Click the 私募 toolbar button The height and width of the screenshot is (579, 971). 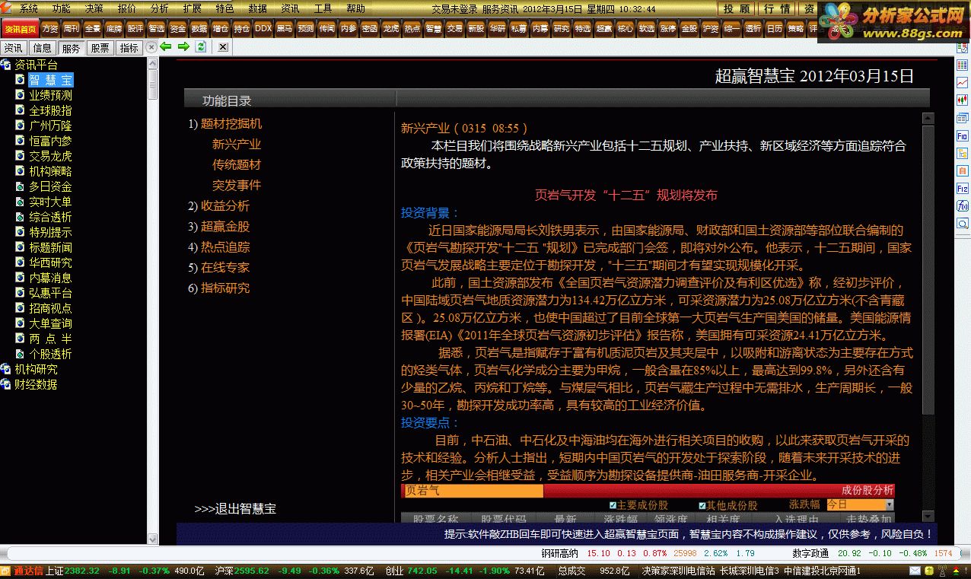tap(518, 28)
